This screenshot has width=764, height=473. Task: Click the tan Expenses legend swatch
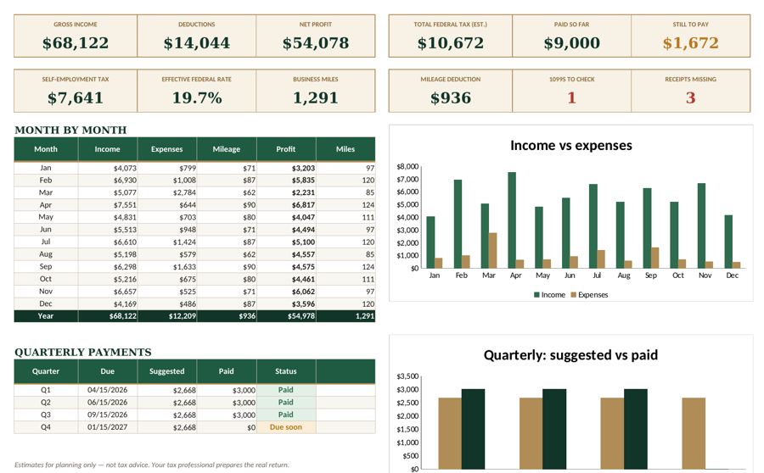pos(574,295)
